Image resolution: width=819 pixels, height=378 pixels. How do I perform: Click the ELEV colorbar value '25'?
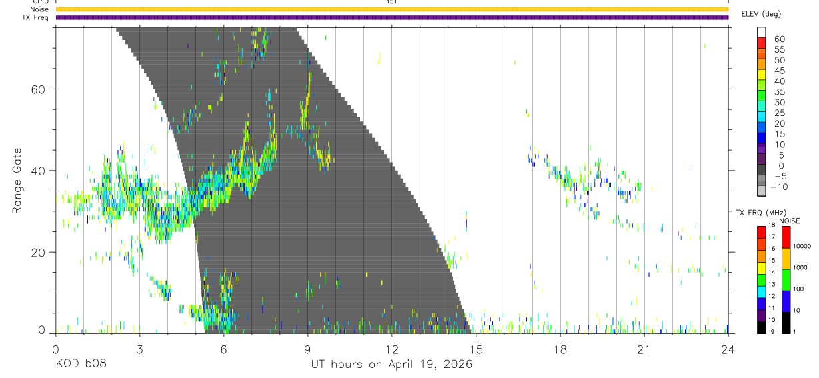coord(779,113)
